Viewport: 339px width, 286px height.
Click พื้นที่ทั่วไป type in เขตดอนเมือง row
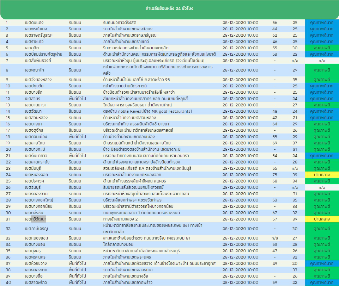click(77, 137)
